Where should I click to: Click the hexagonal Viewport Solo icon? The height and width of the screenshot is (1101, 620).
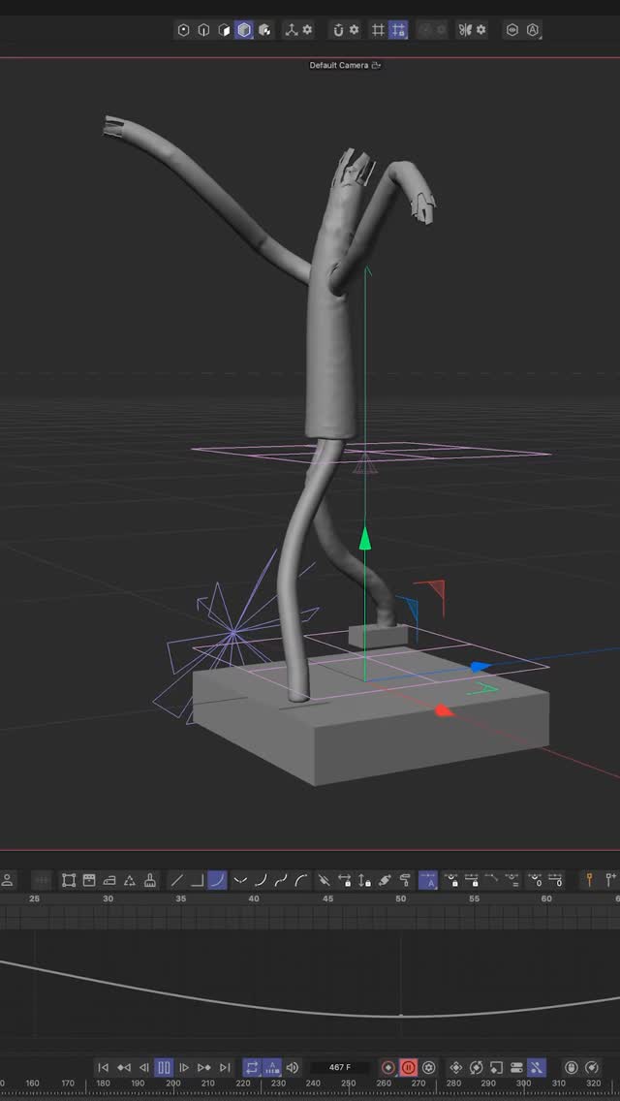[x=512, y=30]
